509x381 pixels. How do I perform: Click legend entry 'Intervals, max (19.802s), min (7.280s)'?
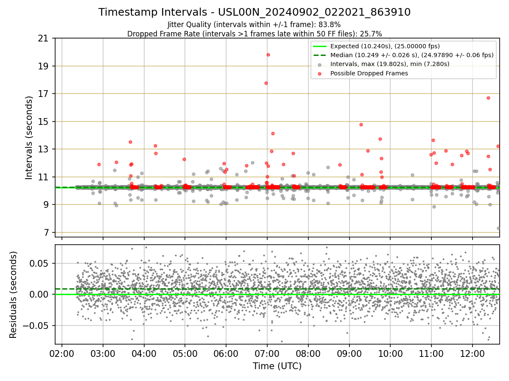[x=390, y=64]
